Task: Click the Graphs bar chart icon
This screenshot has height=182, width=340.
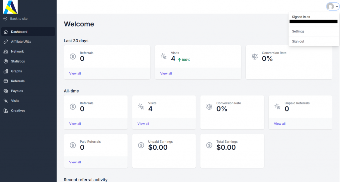Action: (5, 71)
